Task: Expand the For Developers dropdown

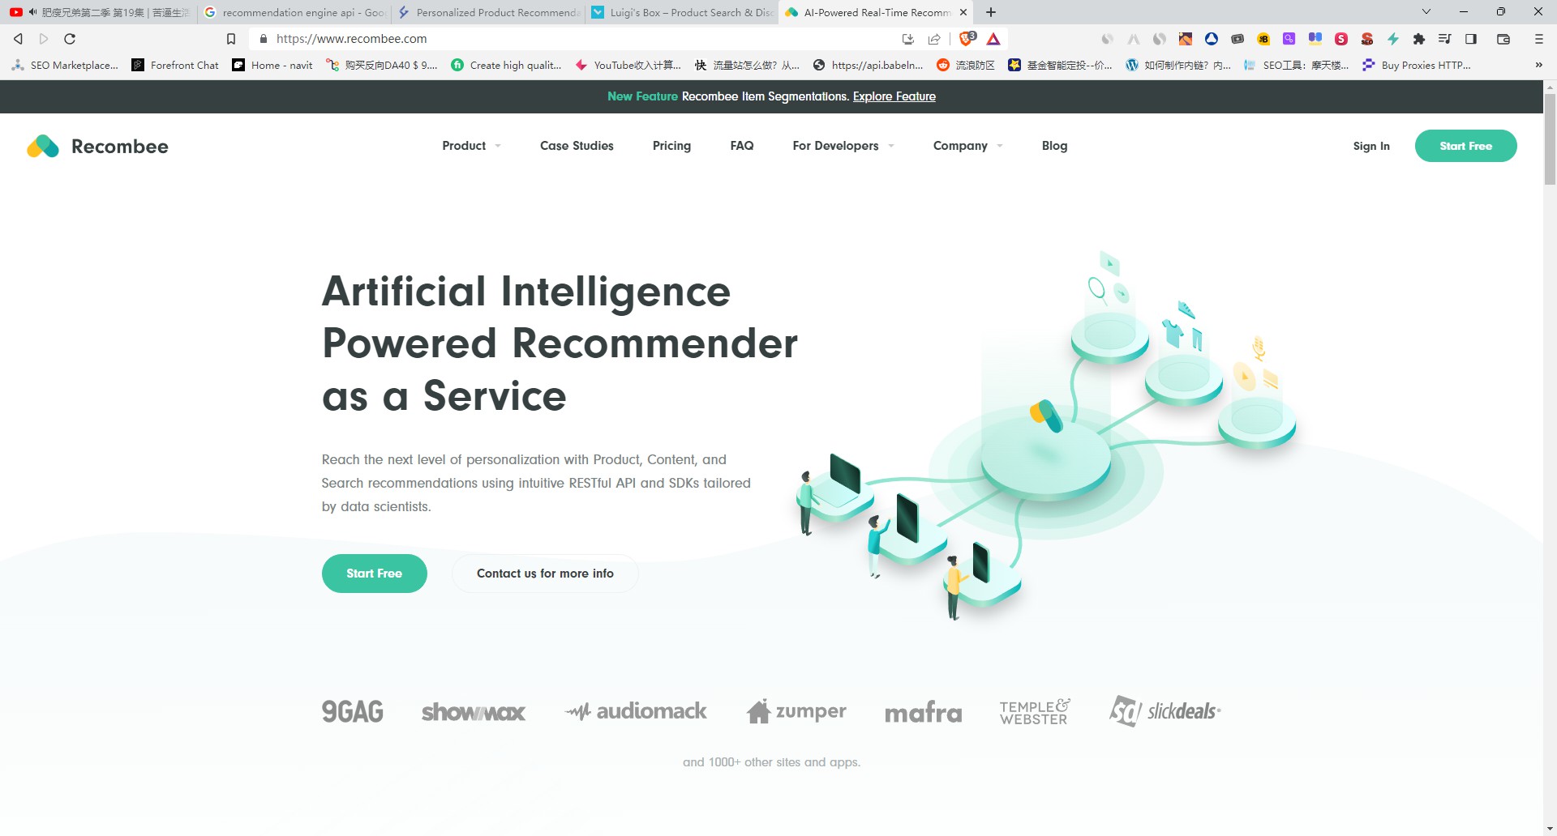Action: coord(843,146)
